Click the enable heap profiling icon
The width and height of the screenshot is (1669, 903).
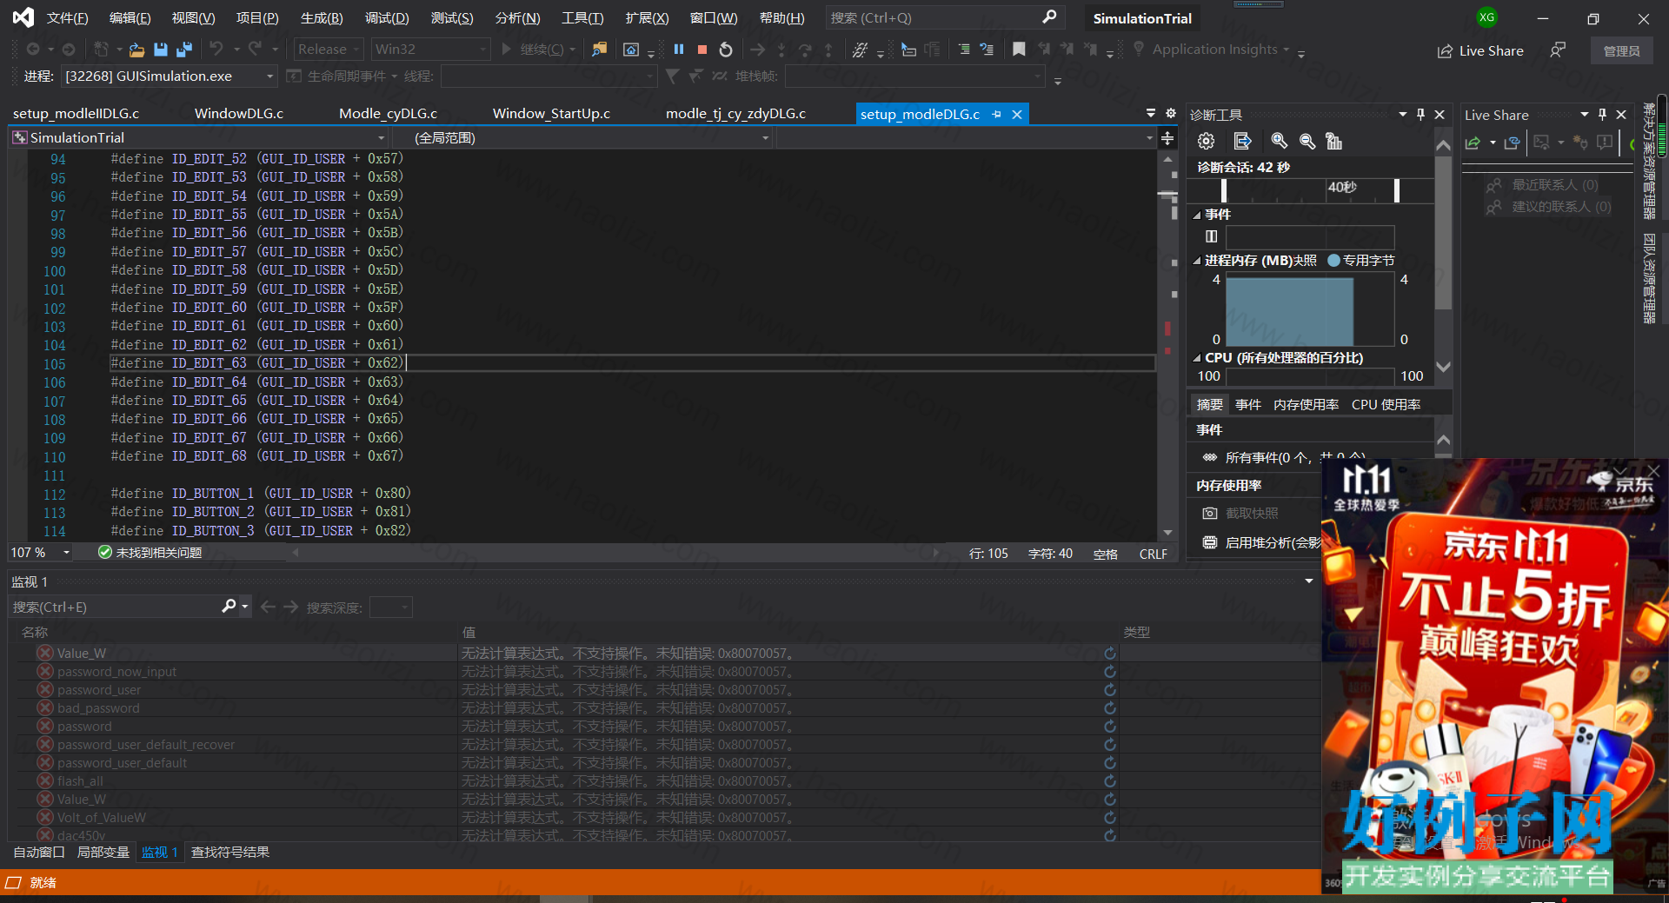point(1209,542)
